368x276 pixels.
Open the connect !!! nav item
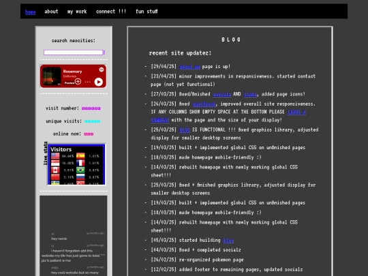click(111, 12)
